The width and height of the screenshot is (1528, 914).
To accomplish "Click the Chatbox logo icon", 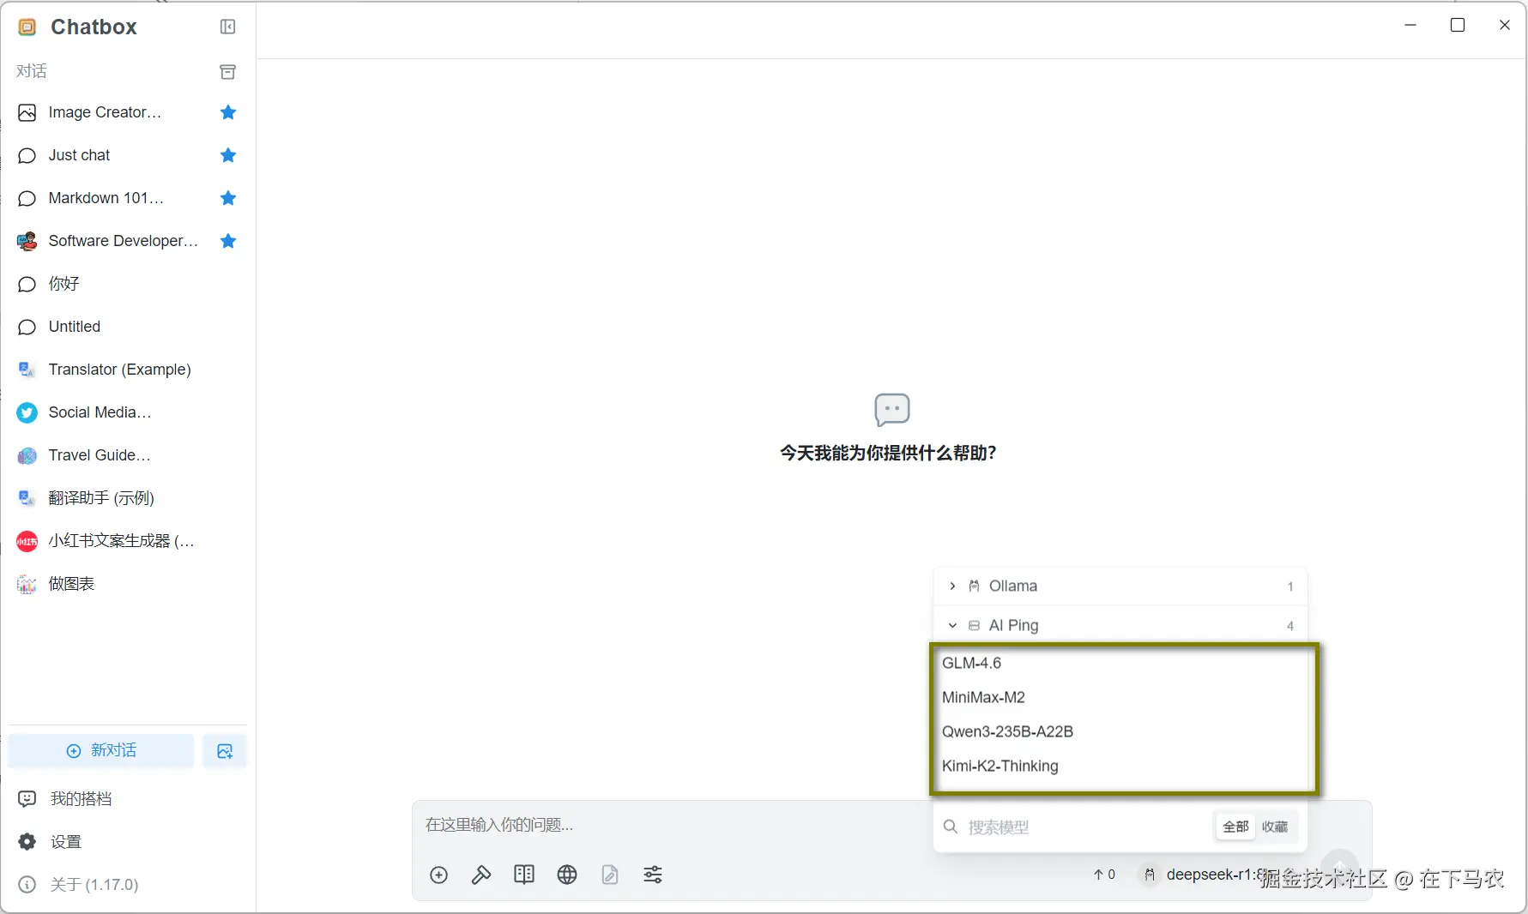I will (27, 27).
